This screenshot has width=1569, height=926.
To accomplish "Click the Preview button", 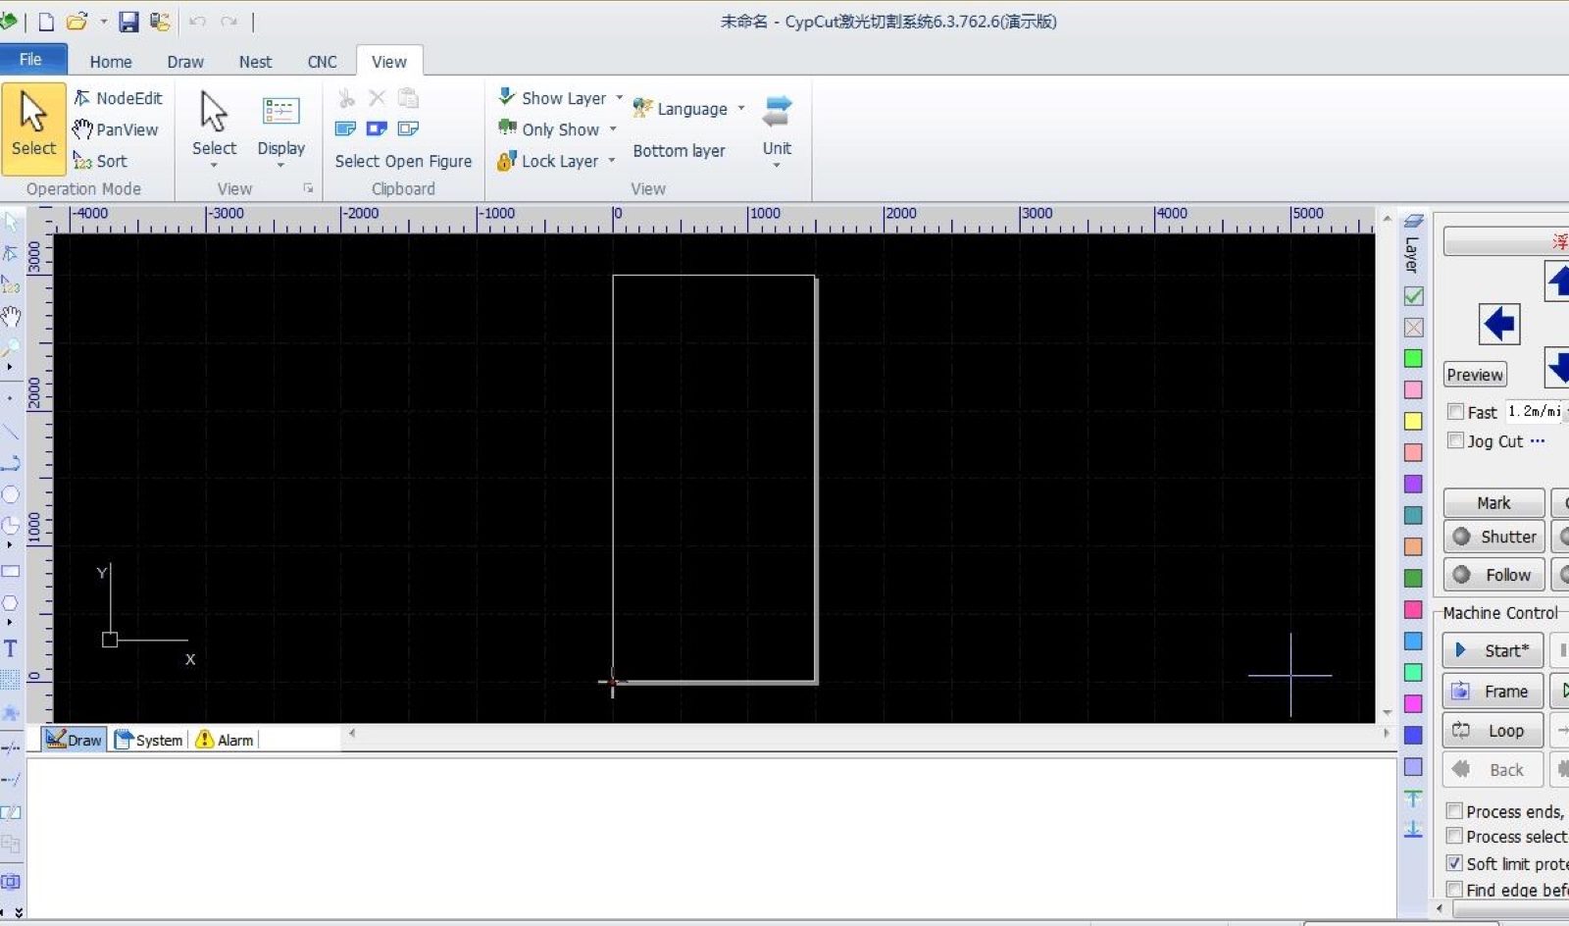I will [x=1475, y=375].
